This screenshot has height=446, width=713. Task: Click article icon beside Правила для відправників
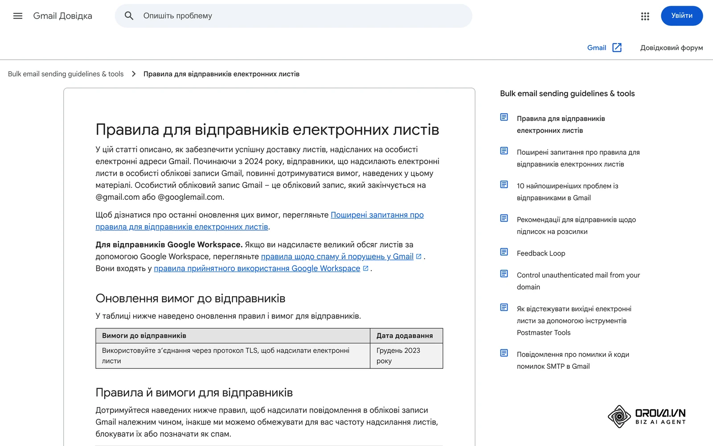pyautogui.click(x=504, y=117)
